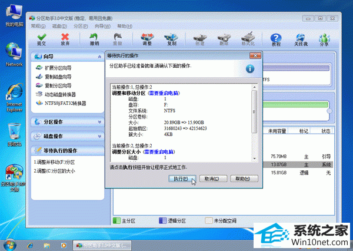This screenshot has height=251, width=353.
Task: Click the operations list scrollbar down arrow
Action: pyautogui.click(x=254, y=158)
